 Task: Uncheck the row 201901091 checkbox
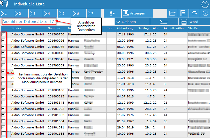[3, 127]
